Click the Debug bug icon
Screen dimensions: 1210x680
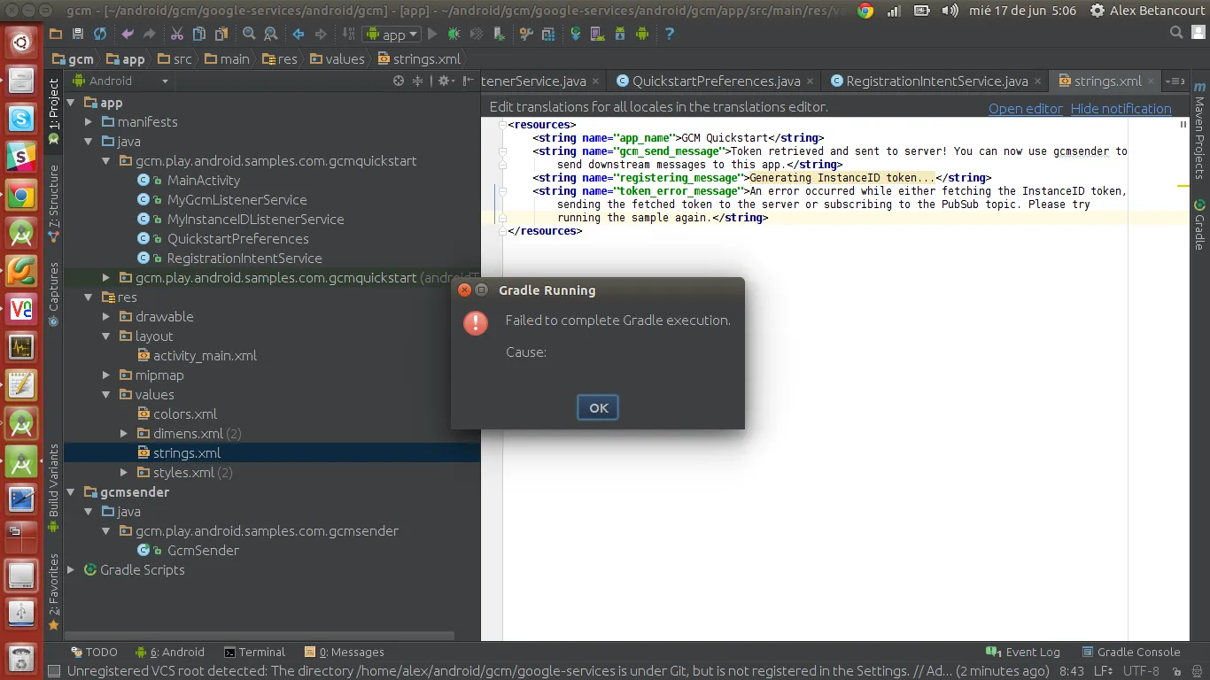(x=454, y=35)
